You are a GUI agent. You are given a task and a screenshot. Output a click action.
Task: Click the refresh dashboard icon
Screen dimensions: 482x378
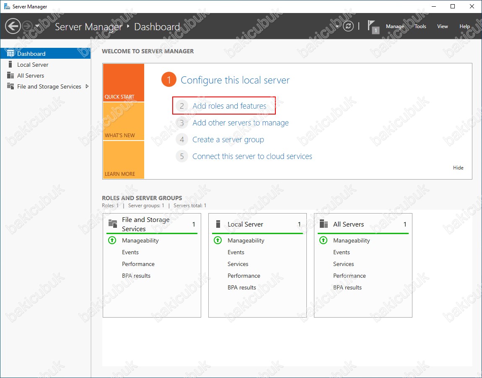tap(348, 26)
